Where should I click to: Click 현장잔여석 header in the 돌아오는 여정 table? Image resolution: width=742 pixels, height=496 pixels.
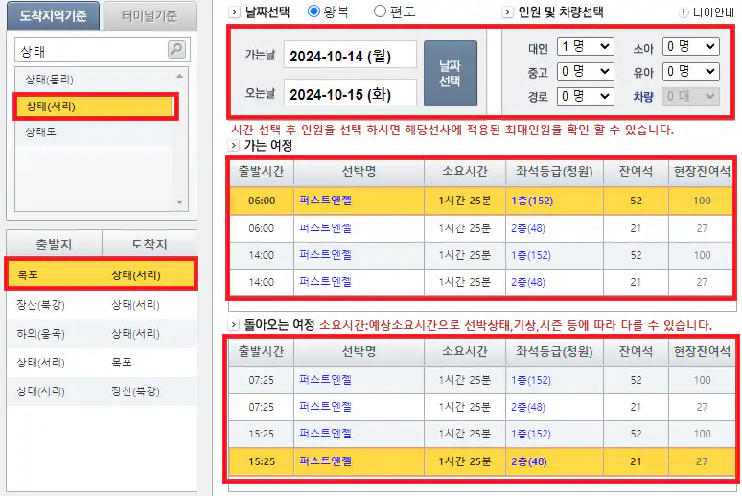pos(703,351)
